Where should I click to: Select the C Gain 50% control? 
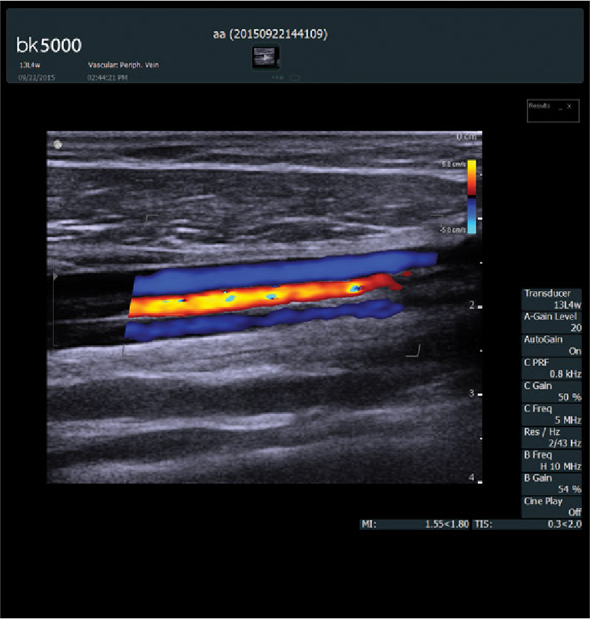pyautogui.click(x=552, y=391)
